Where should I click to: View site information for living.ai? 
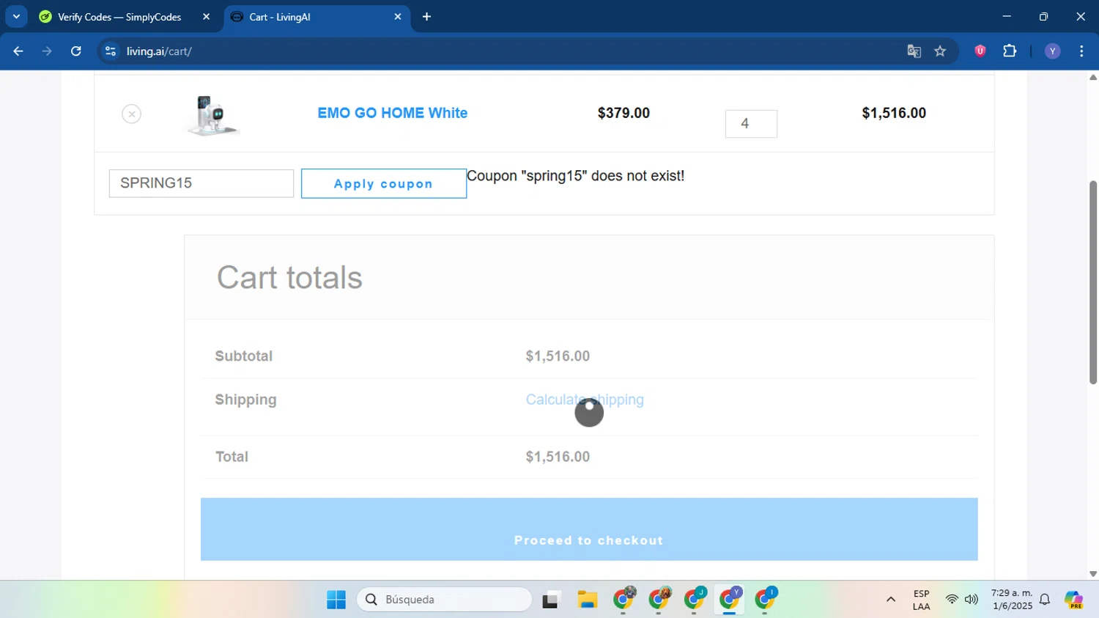pyautogui.click(x=111, y=51)
